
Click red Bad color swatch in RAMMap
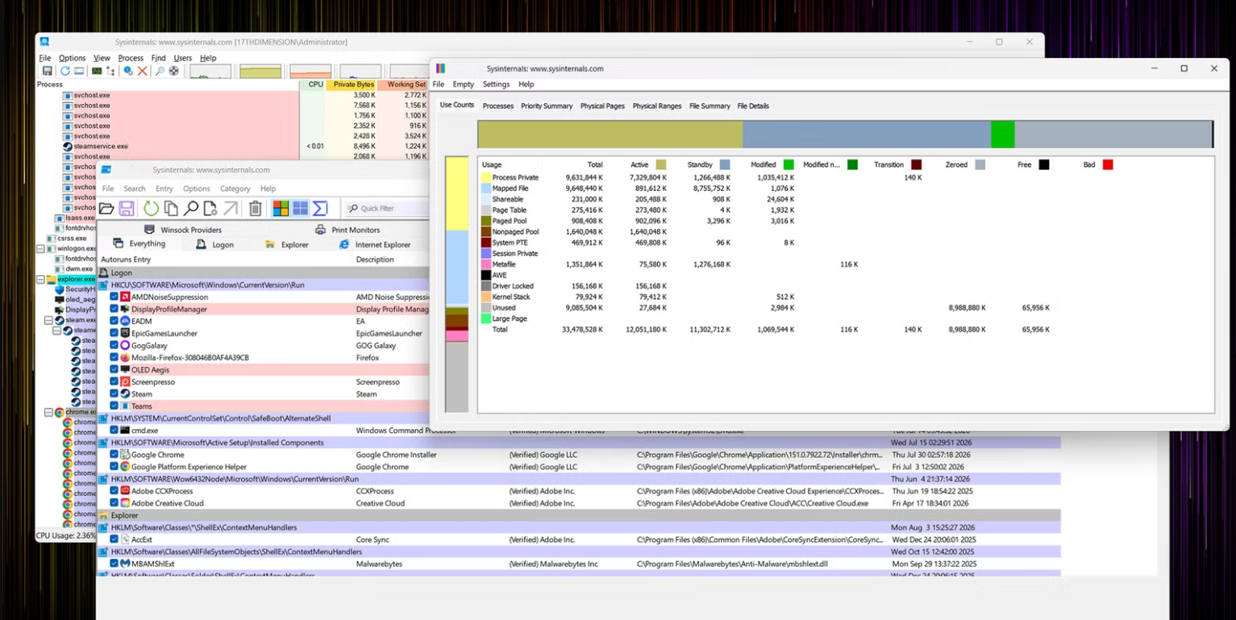1108,164
